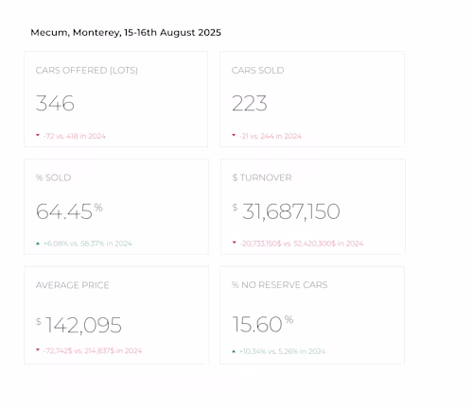The image size is (473, 406).
Task: Select the Mecum, Monterey auction title
Action: coord(126,33)
